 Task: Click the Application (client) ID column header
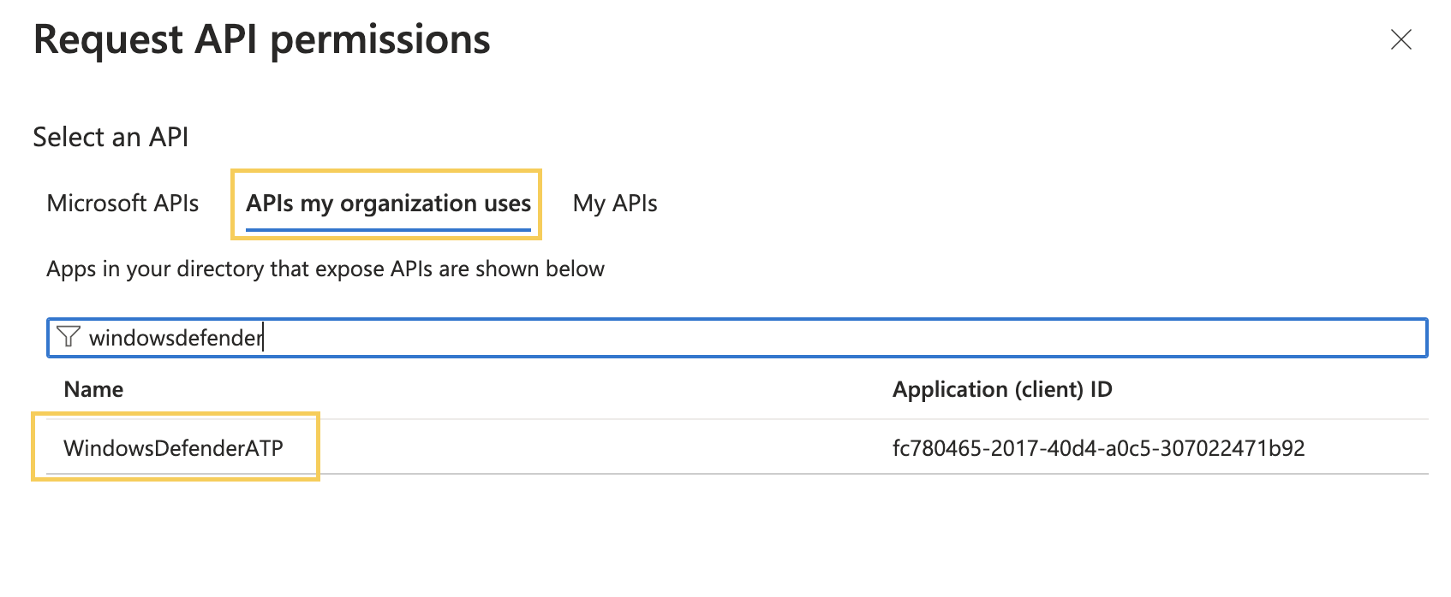click(x=1002, y=390)
